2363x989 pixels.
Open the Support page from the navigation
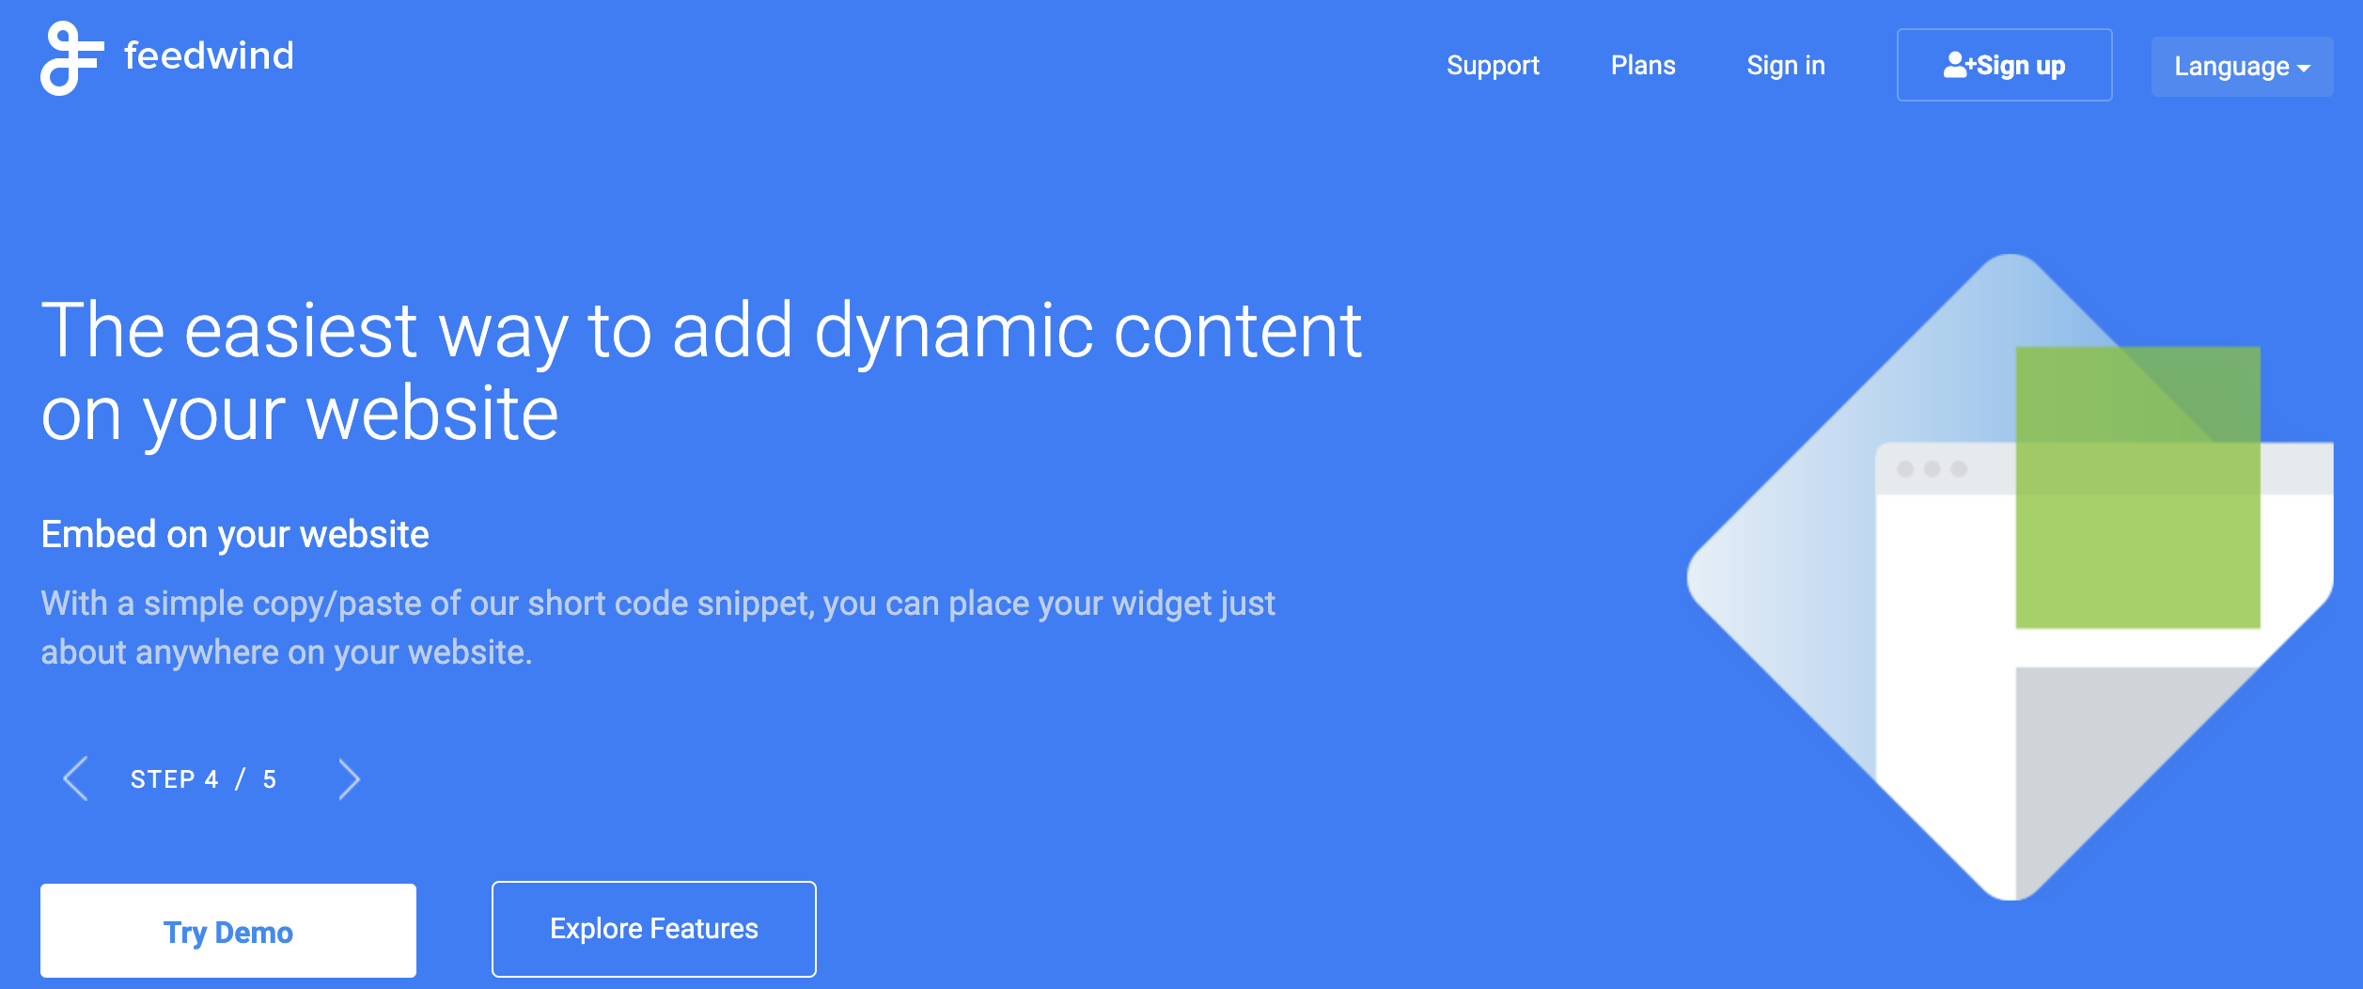click(x=1494, y=65)
